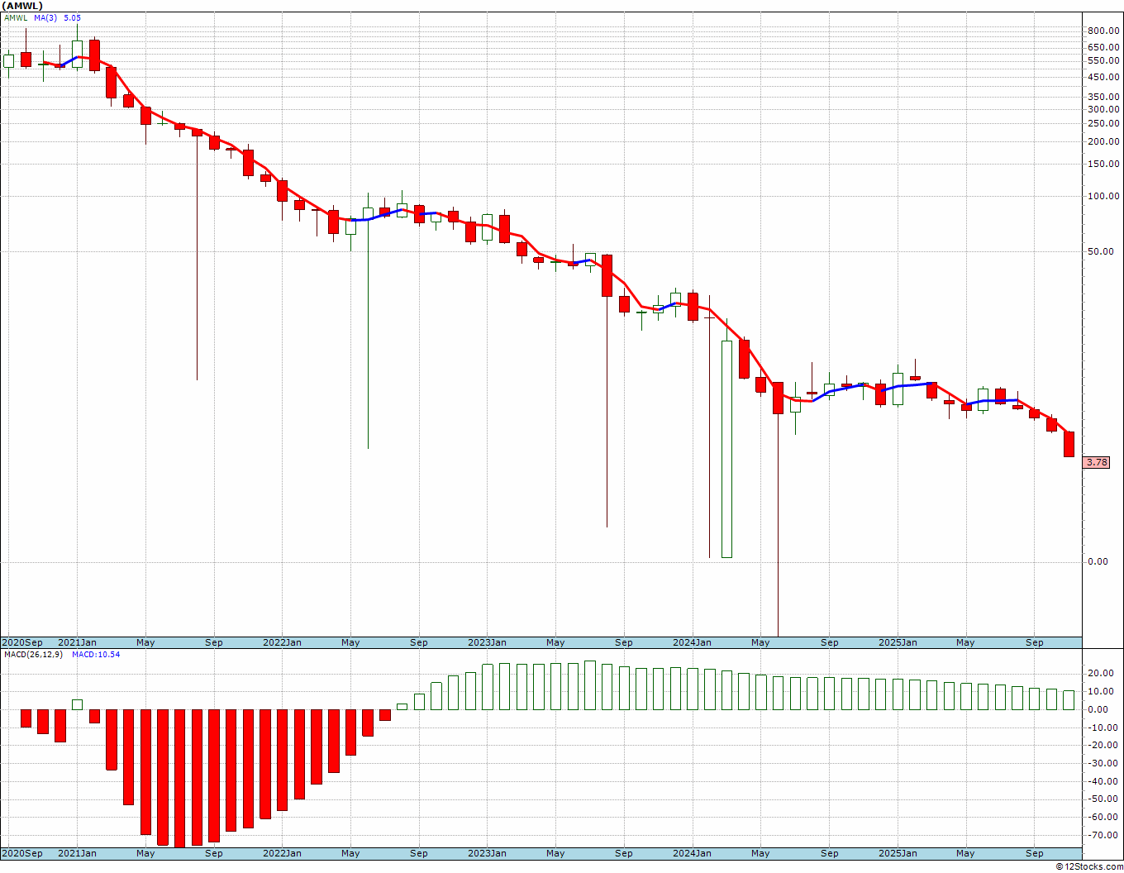Click 2022Jan on the price chart time axis
Viewport: 1124px width, 873px height.
(282, 642)
